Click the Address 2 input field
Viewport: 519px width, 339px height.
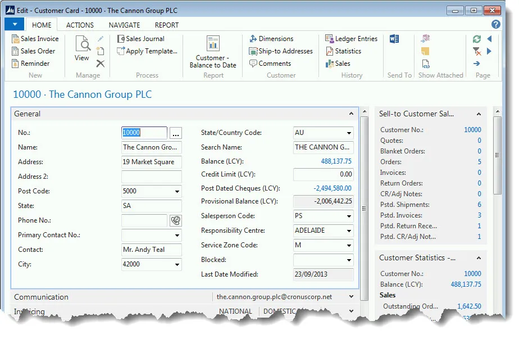point(151,177)
